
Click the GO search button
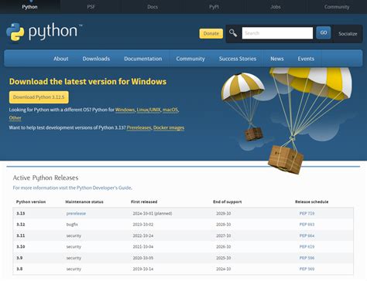pos(324,32)
